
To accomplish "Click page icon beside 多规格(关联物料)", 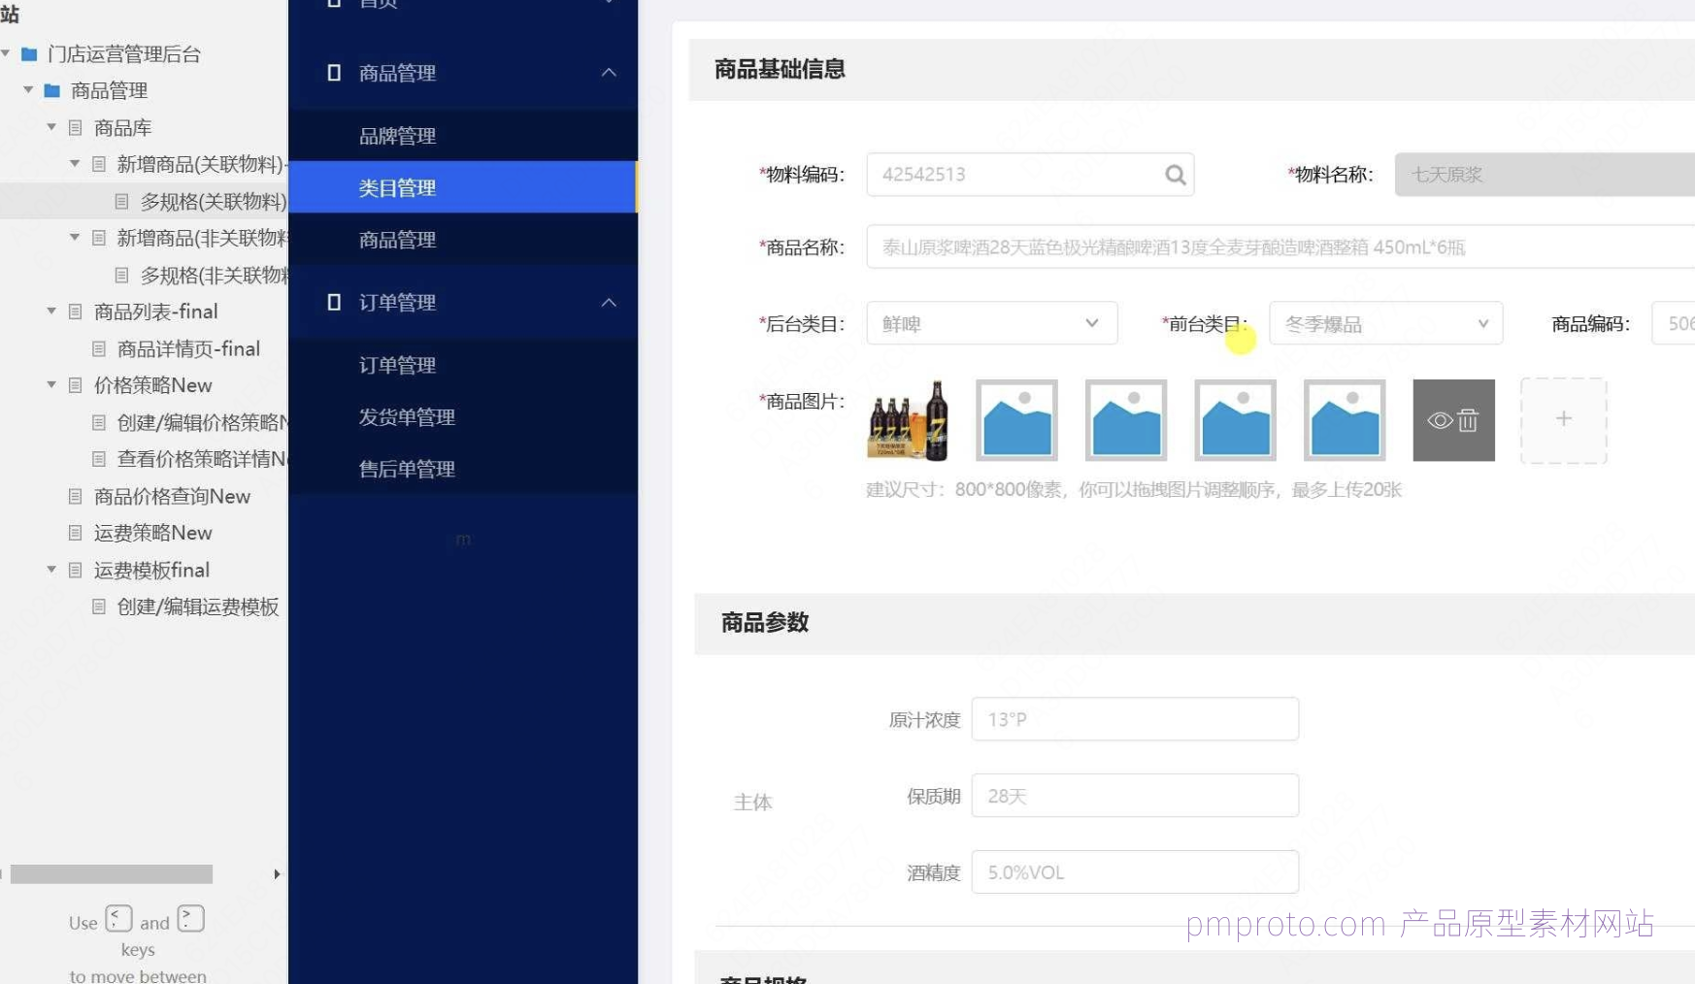I will 122,201.
